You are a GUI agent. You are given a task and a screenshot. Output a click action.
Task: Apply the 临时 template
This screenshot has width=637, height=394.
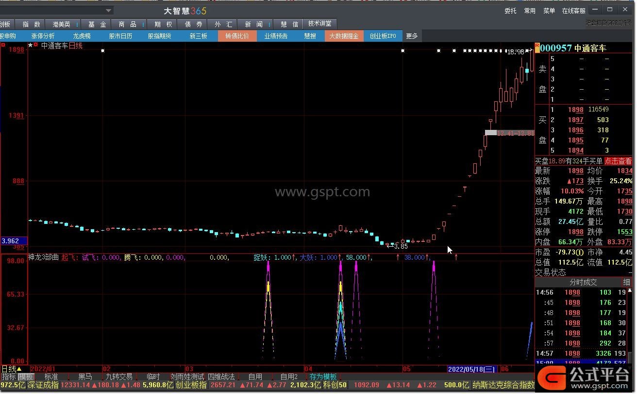click(153, 377)
